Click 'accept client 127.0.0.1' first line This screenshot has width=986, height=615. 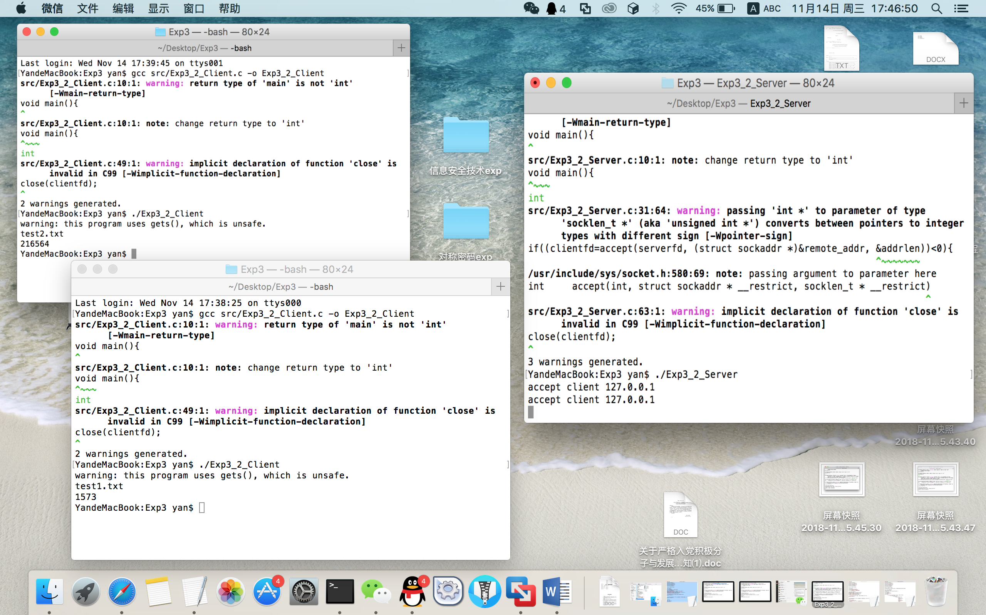[591, 387]
